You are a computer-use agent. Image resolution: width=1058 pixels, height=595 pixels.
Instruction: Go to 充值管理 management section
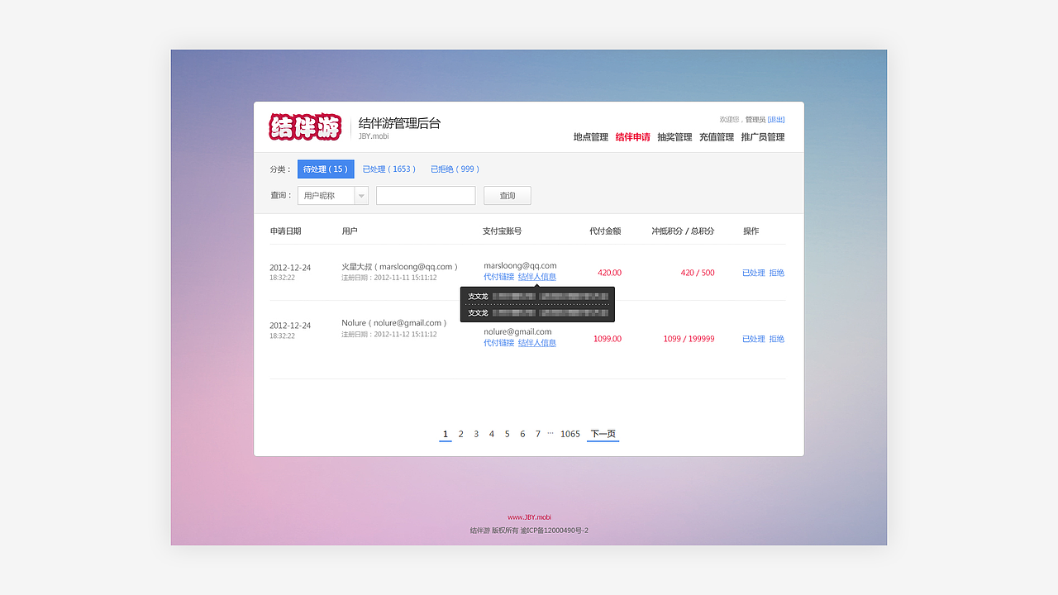click(x=716, y=136)
